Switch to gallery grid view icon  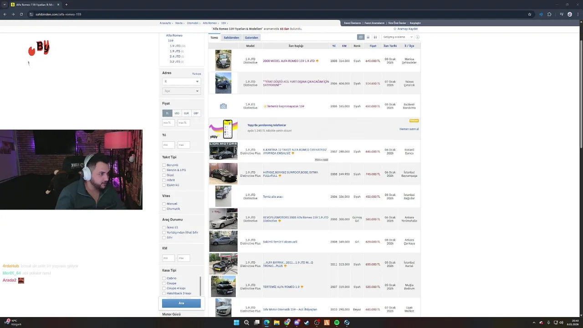tap(375, 37)
